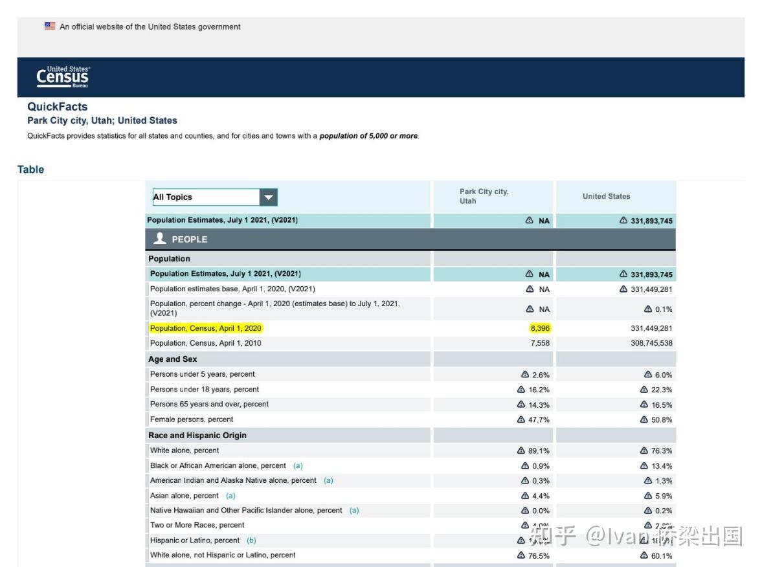Click 'Female persons, percent' label
Viewport: 762px width, 567px height.
point(192,419)
